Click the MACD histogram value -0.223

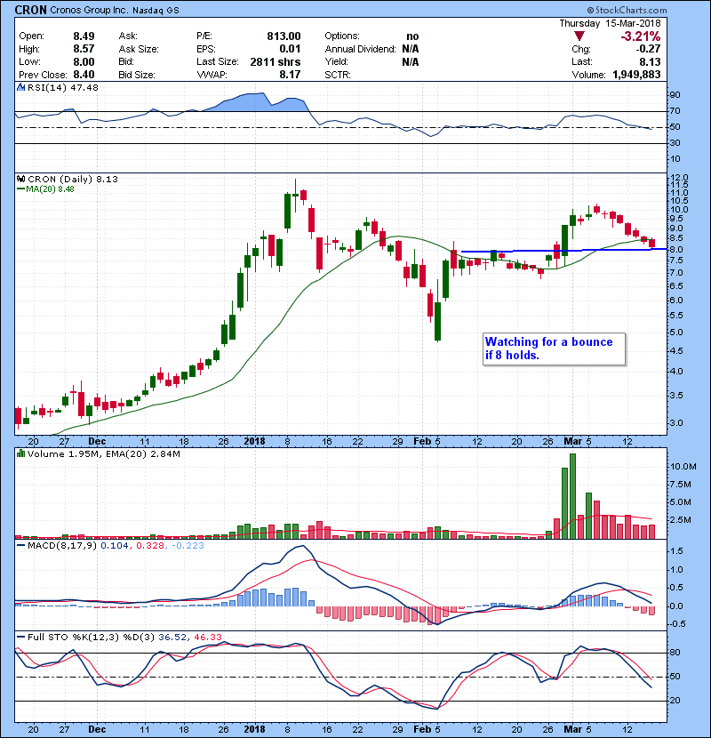pos(188,546)
